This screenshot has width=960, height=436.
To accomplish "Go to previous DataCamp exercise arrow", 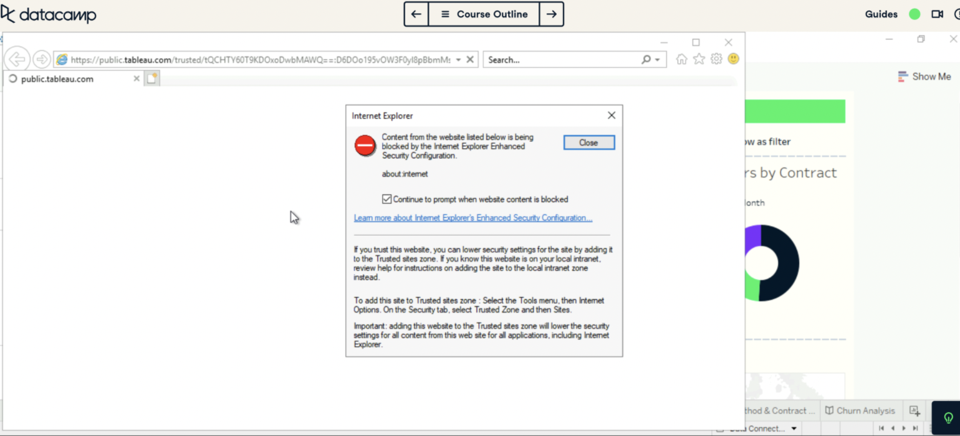I will coord(416,14).
